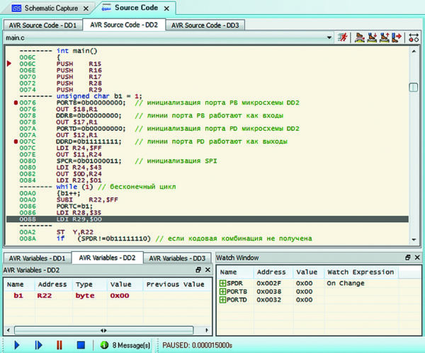Start simulation with the play button

click(17, 345)
